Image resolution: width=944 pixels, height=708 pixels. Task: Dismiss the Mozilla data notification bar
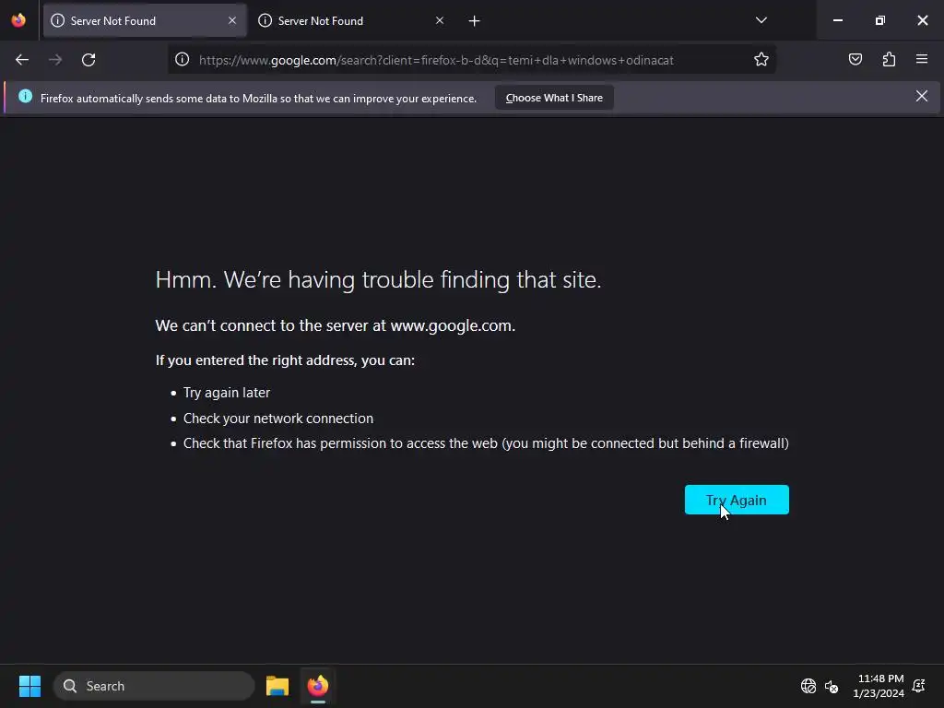[922, 96]
